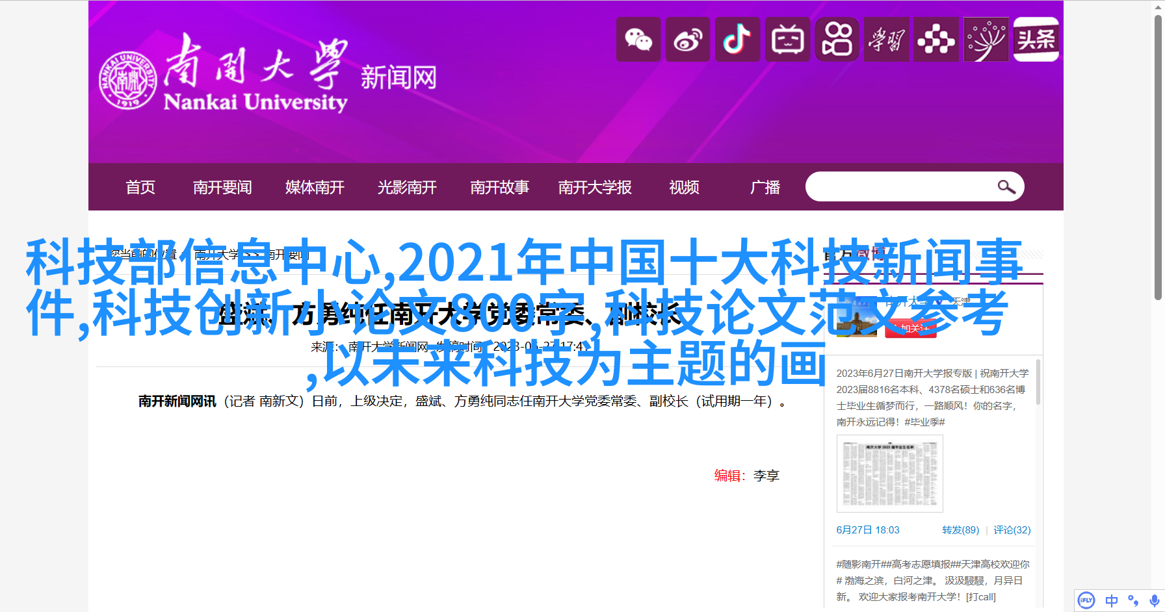Click the 编辑: 李享 editor credit
This screenshot has height=612, width=1165.
(746, 476)
